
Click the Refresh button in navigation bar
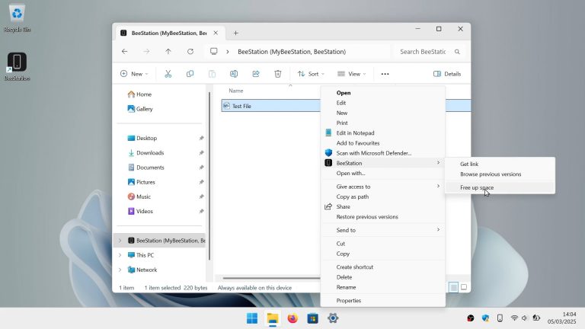(x=190, y=52)
